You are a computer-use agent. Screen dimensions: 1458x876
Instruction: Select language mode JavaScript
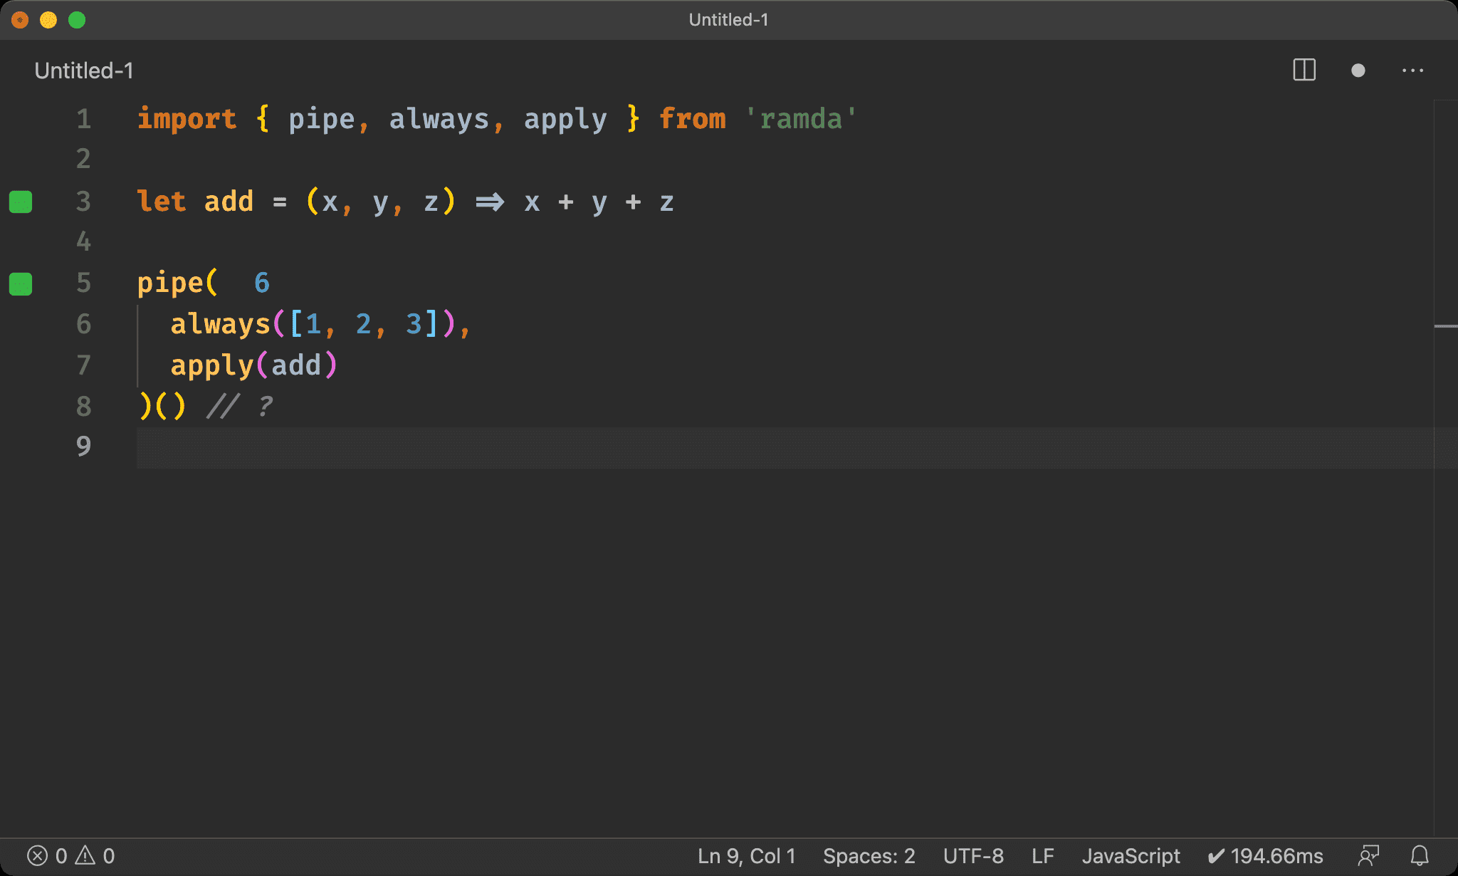pyautogui.click(x=1131, y=855)
